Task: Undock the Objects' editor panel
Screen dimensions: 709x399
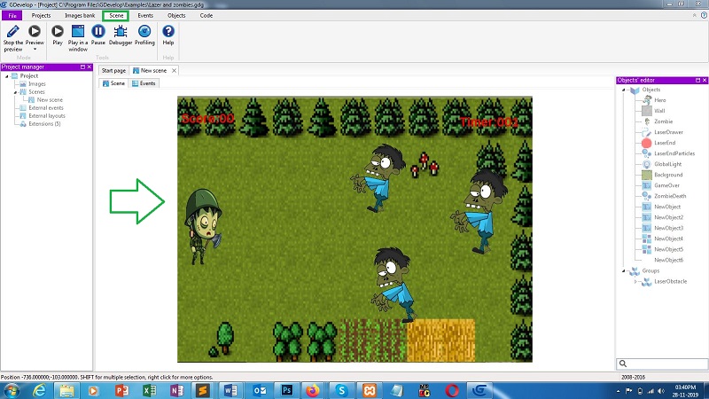Action: [x=697, y=80]
